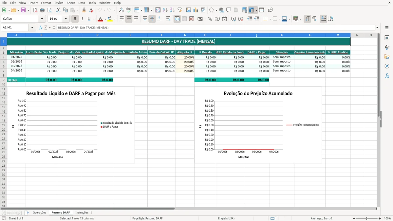
Task: Select the Clone Formatting paintbrush
Action: coord(84,10)
